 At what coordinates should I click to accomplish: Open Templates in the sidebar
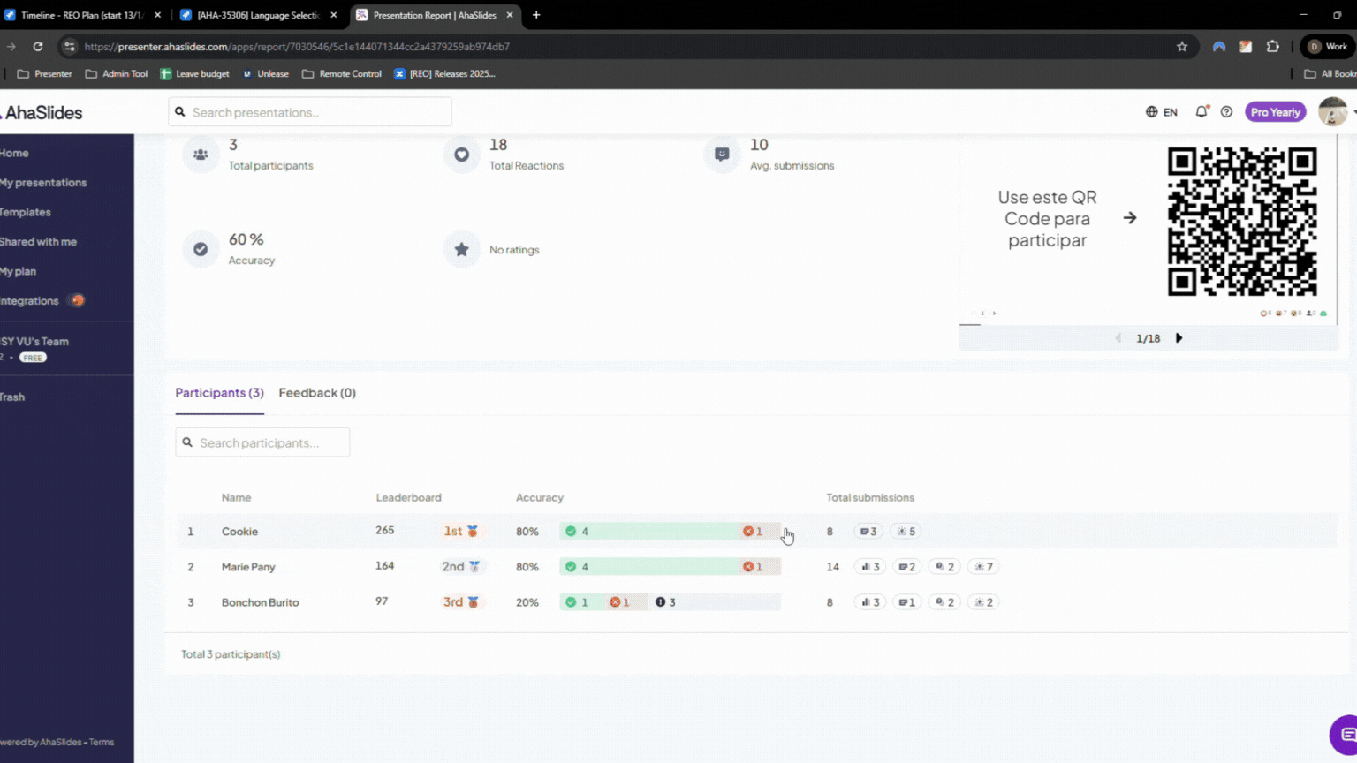pos(26,212)
